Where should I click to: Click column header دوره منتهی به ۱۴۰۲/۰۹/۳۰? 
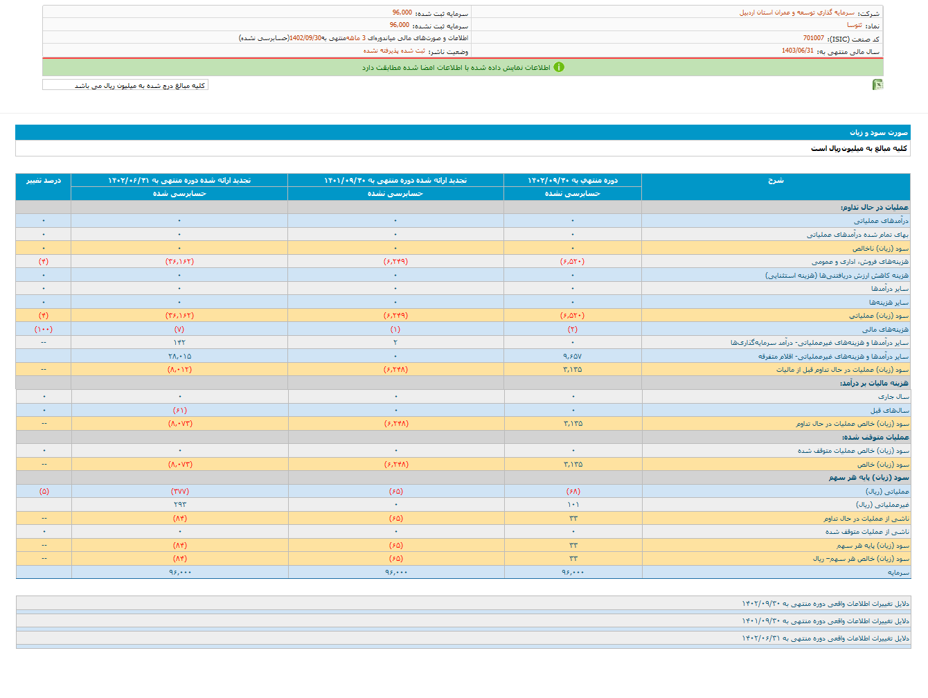coord(573,181)
